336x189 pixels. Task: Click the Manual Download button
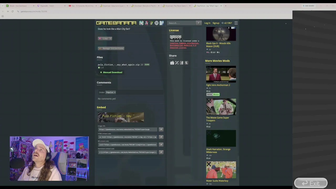pyautogui.click(x=111, y=72)
